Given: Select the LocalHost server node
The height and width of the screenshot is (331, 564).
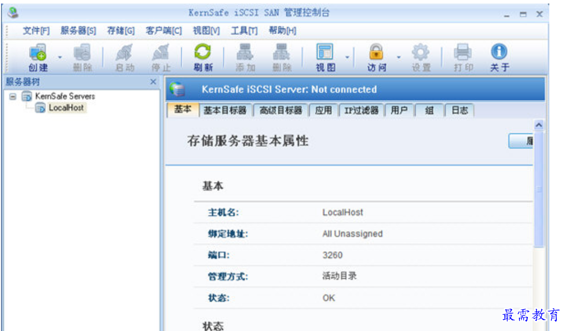Looking at the screenshot, I should [66, 107].
